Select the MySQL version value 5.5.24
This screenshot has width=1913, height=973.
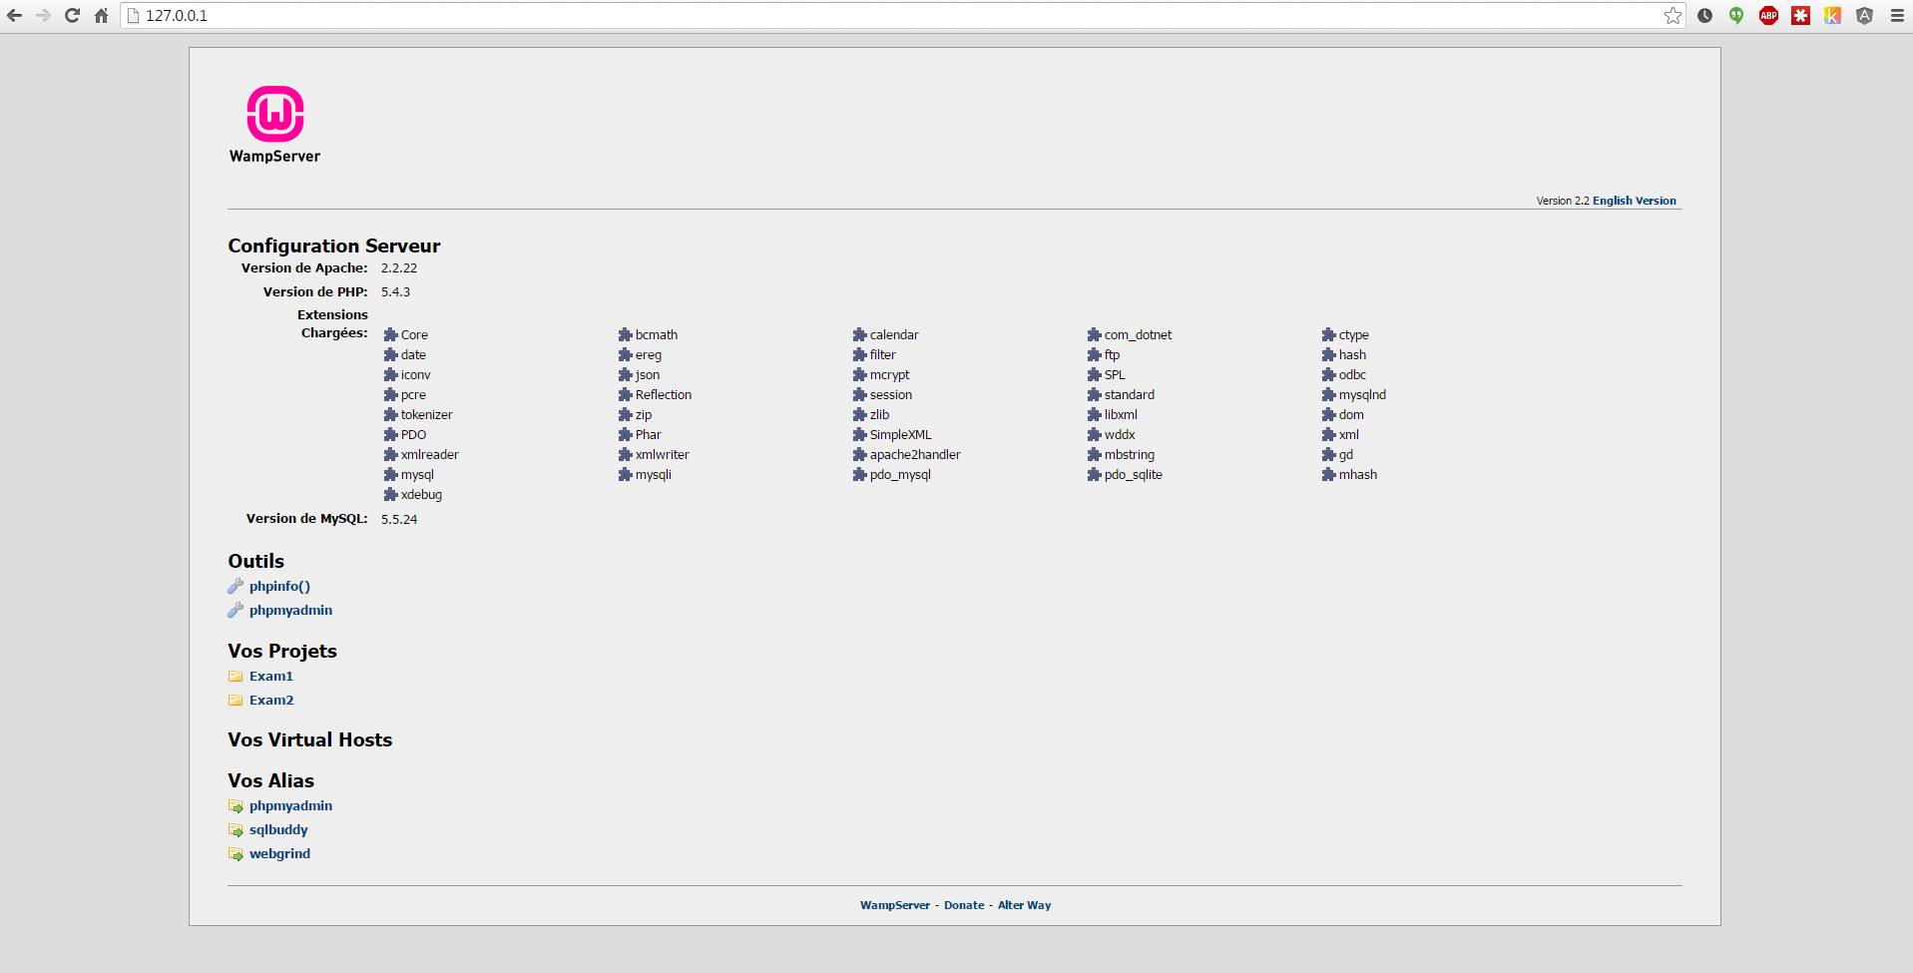coord(399,520)
